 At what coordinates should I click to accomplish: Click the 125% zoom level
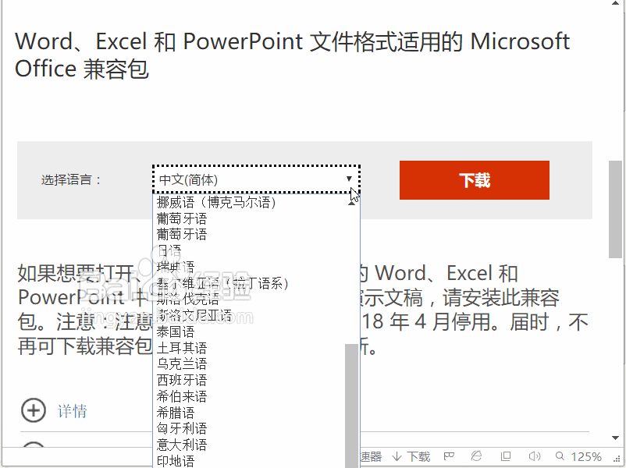[x=586, y=456]
